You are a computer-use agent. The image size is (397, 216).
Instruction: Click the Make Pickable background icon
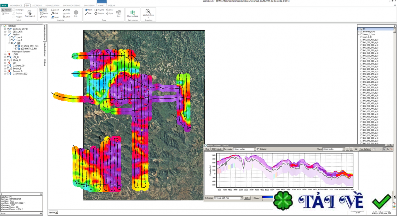(132, 13)
